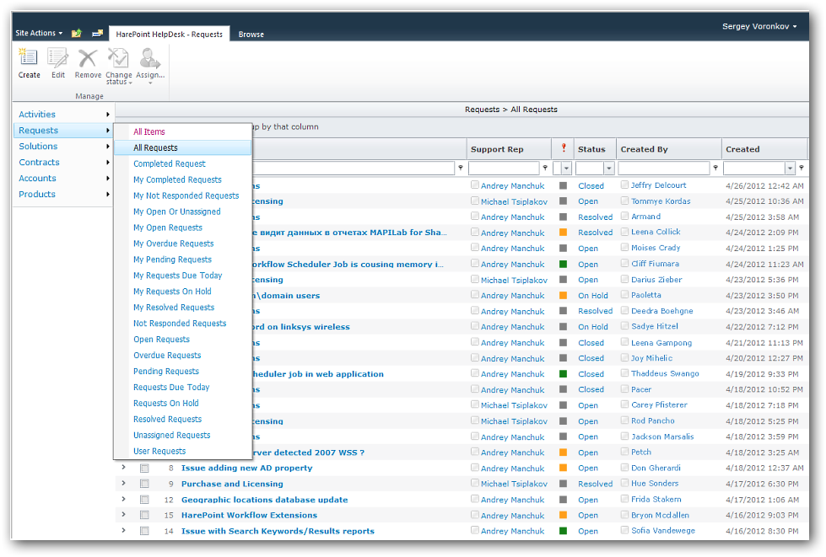This screenshot has width=826, height=557.
Task: Expand row for Issue adding new AD property
Action: click(123, 467)
